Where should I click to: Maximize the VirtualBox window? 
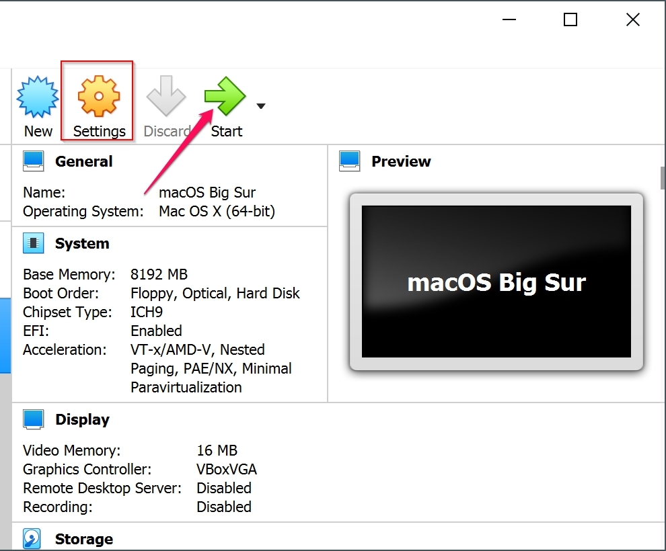point(570,19)
